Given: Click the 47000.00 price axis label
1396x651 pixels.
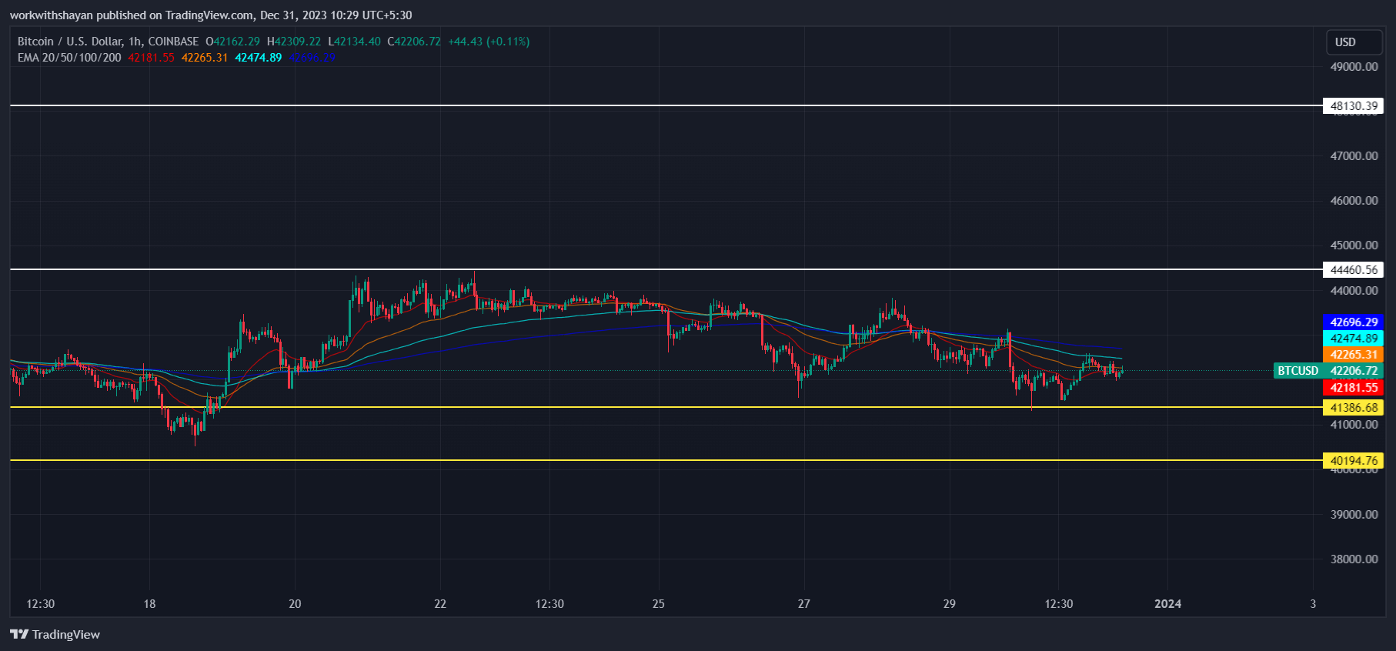Looking at the screenshot, I should pos(1354,156).
